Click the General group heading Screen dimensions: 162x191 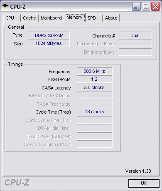(x=16, y=27)
